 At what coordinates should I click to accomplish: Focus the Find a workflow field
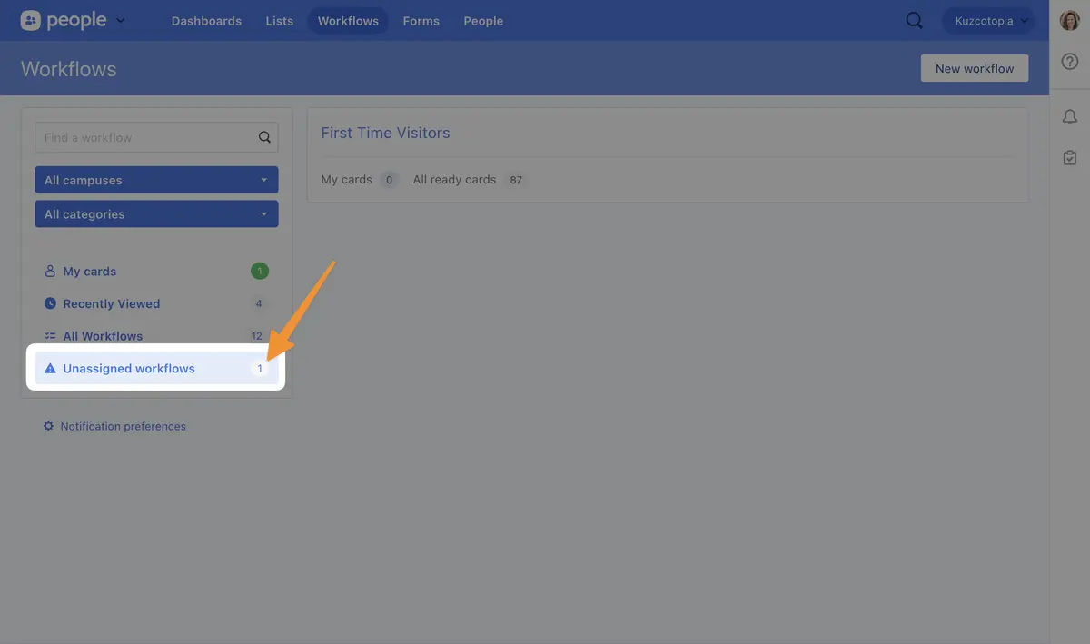pos(156,137)
